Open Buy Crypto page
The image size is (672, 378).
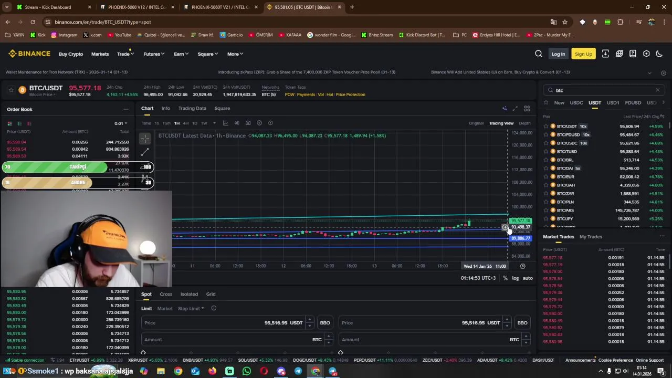(71, 54)
